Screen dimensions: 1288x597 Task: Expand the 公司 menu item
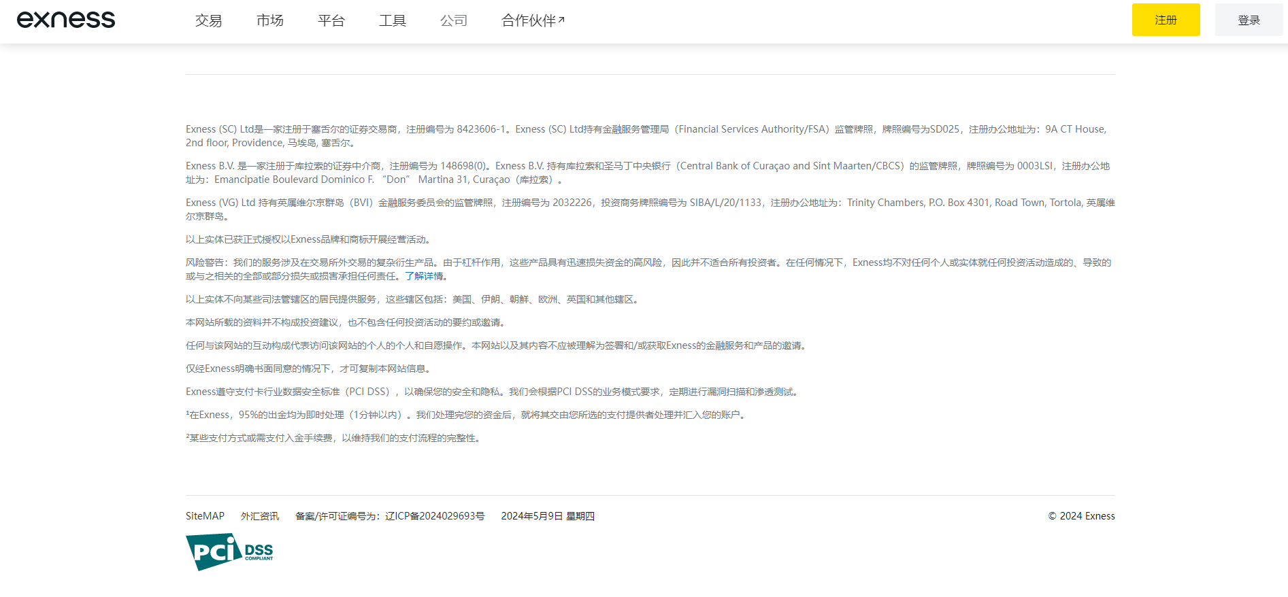click(x=453, y=20)
